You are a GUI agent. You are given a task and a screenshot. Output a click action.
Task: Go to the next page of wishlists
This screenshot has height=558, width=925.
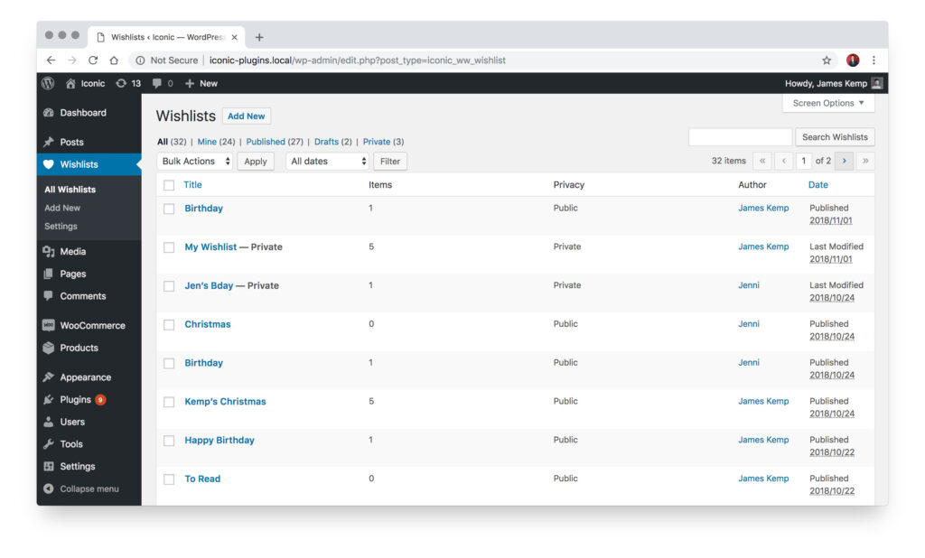[844, 160]
